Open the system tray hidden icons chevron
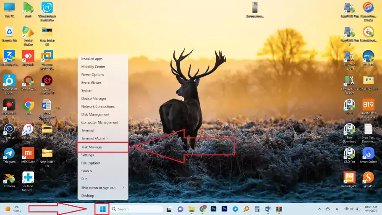The width and height of the screenshot is (382, 215). point(319,209)
